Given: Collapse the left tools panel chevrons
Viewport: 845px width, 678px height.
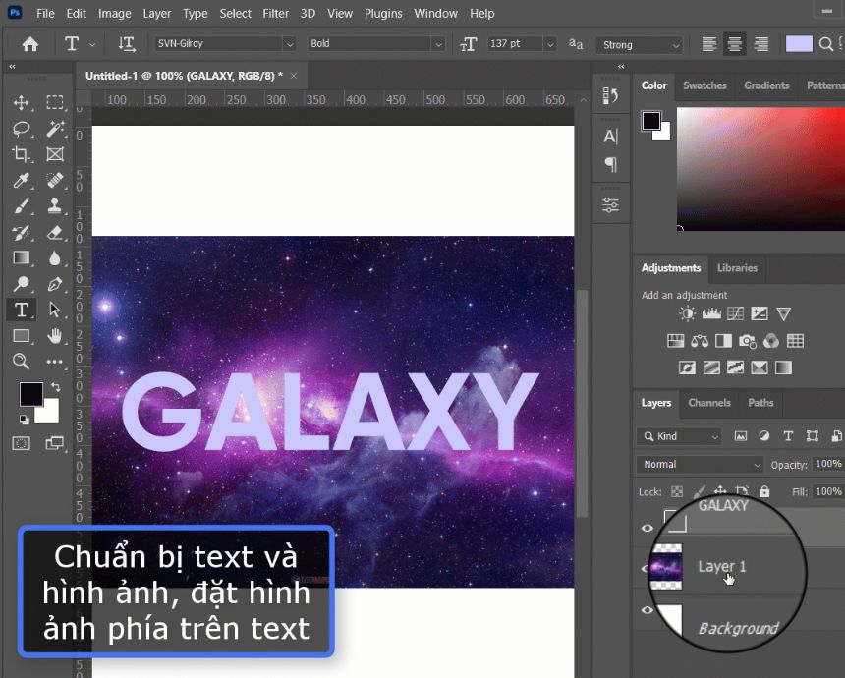Looking at the screenshot, I should (12, 66).
